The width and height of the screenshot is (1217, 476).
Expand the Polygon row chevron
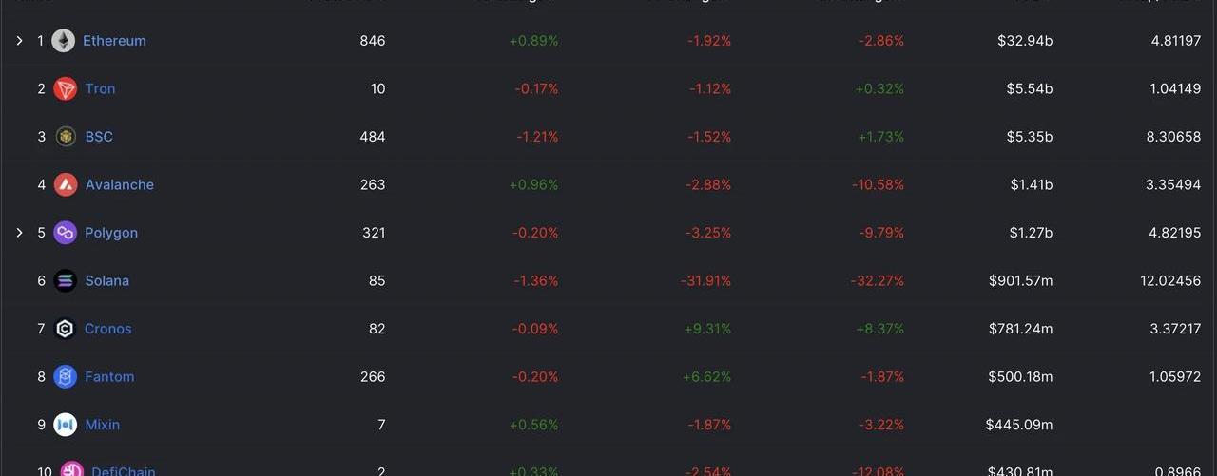point(19,233)
